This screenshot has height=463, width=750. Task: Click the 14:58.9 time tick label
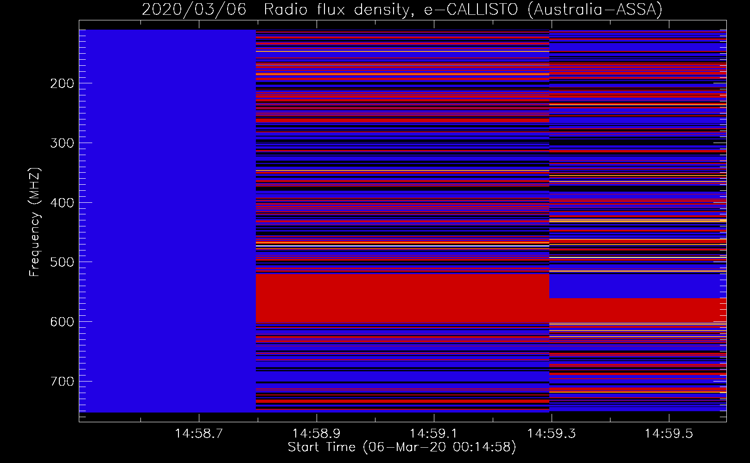(x=317, y=433)
